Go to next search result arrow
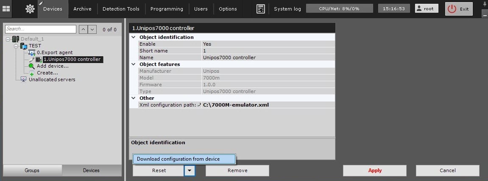Screen dimensions: 488x181 tap(92, 29)
